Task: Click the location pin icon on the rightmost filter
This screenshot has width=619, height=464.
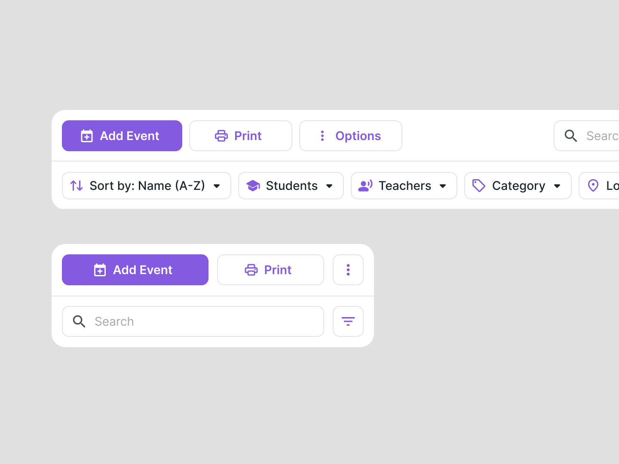Action: pyautogui.click(x=594, y=186)
